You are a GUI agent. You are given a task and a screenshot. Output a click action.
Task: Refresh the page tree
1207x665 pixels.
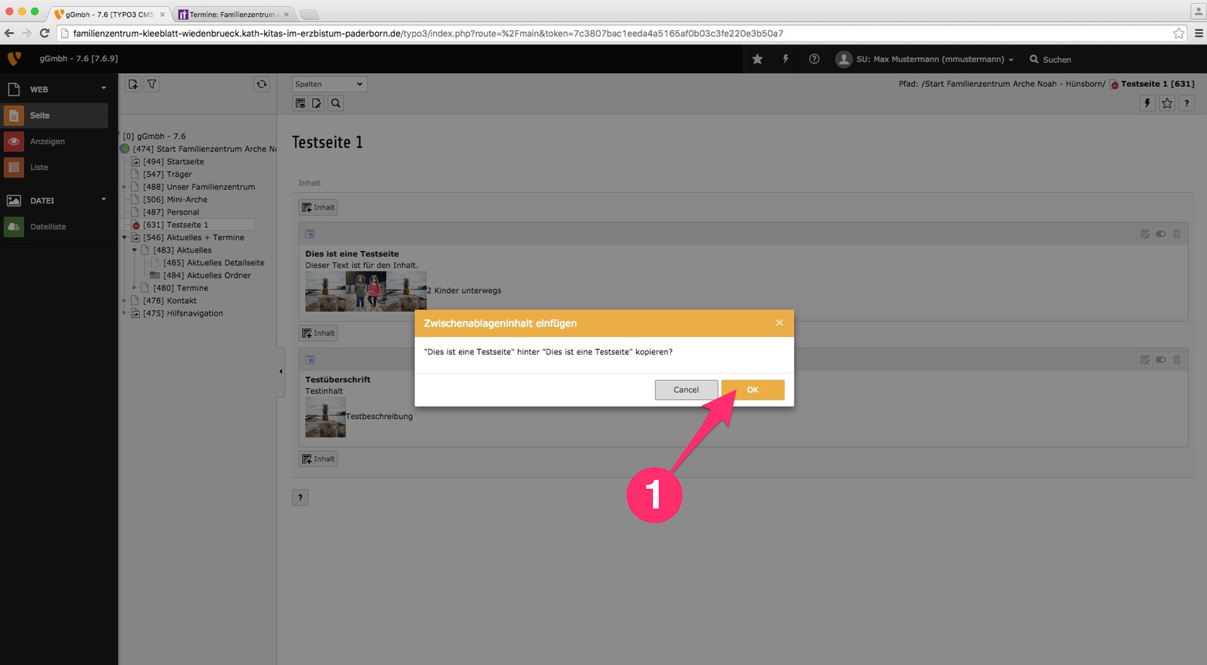262,84
